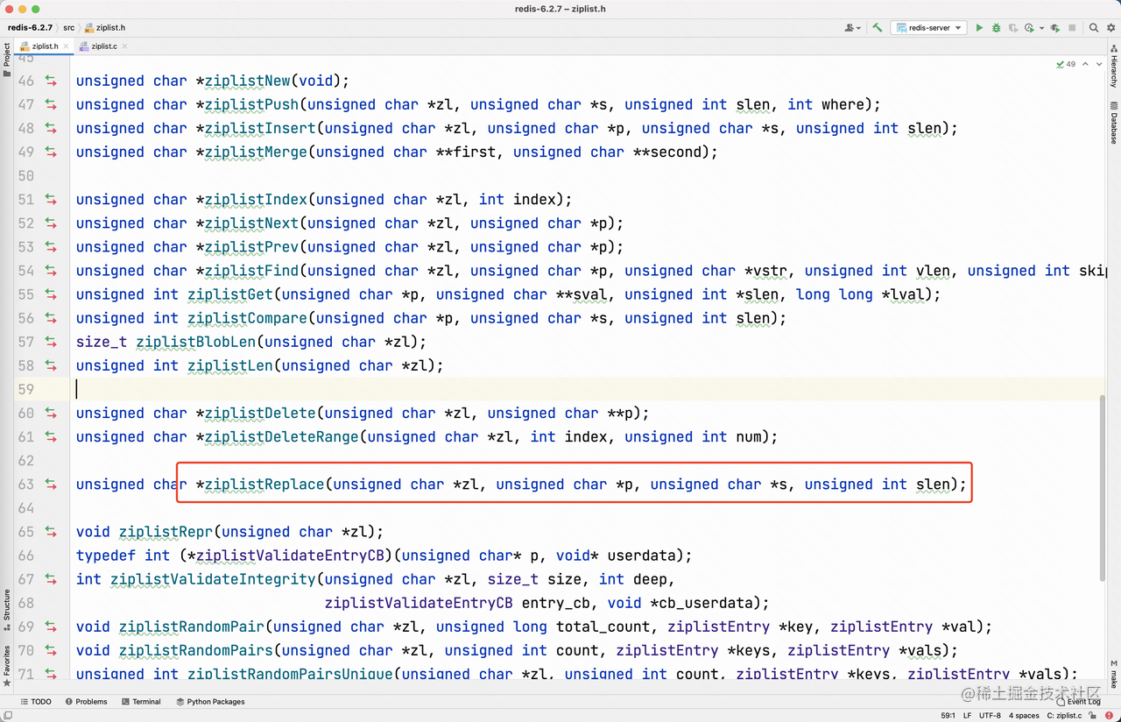Run the redis-server configuration

(979, 28)
